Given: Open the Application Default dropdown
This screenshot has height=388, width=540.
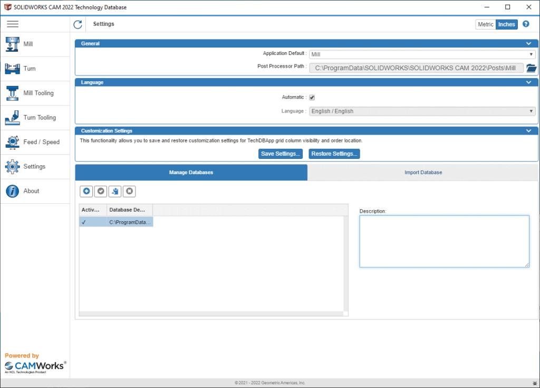Looking at the screenshot, I should pos(422,54).
